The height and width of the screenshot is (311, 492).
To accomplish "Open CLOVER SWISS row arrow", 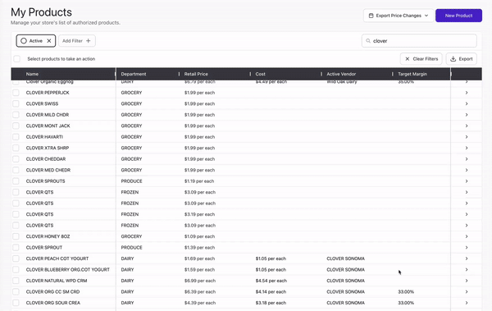I will pos(467,103).
